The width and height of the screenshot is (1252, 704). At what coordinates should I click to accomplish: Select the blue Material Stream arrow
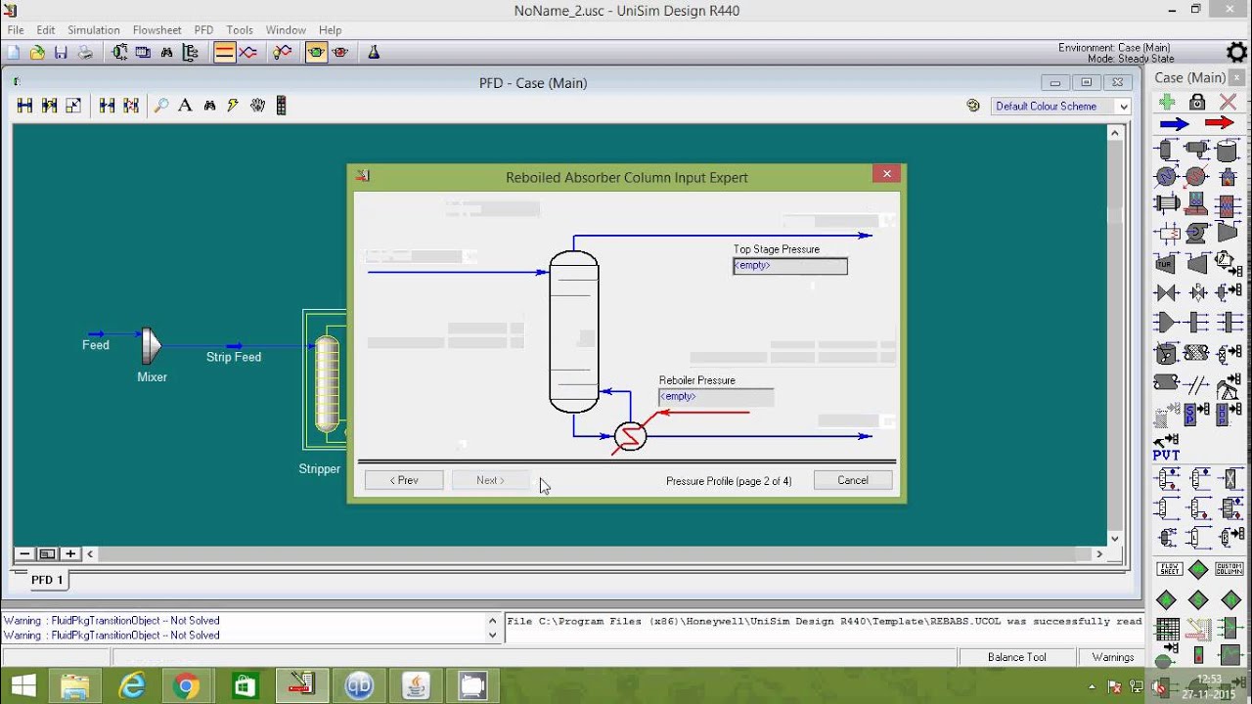click(1174, 123)
